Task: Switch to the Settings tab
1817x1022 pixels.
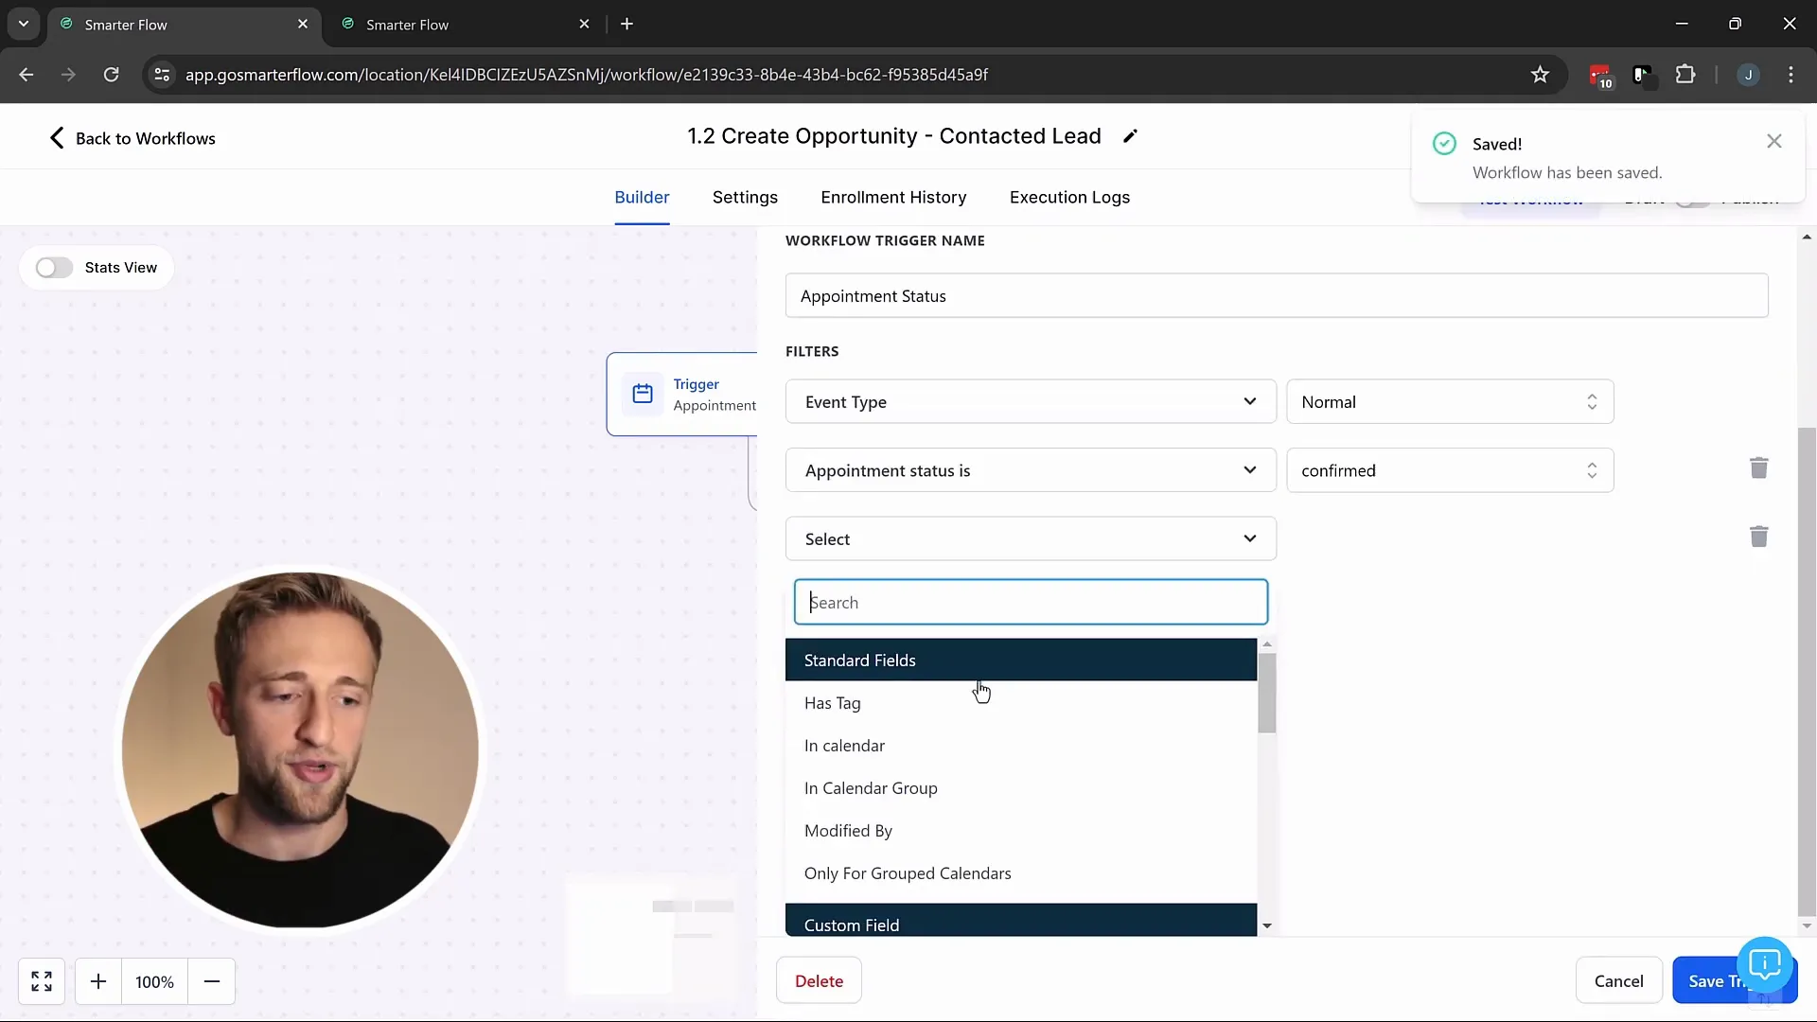Action: point(745,197)
